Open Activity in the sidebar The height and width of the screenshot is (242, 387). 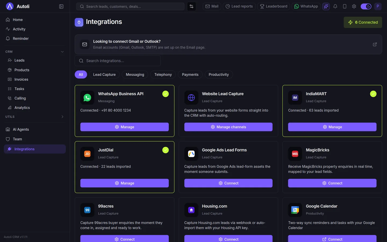point(35,29)
